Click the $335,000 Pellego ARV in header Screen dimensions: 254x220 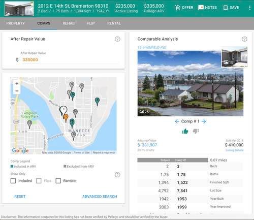point(154,6)
